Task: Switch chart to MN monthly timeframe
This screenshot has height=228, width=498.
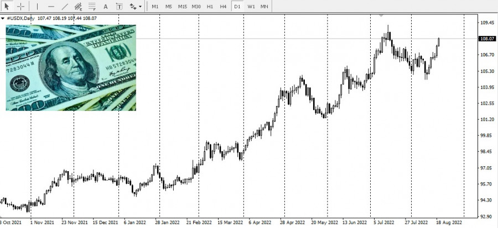Action: click(264, 6)
